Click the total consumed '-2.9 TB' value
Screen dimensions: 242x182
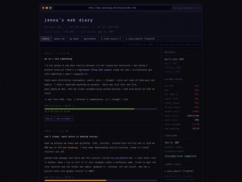click(195, 124)
